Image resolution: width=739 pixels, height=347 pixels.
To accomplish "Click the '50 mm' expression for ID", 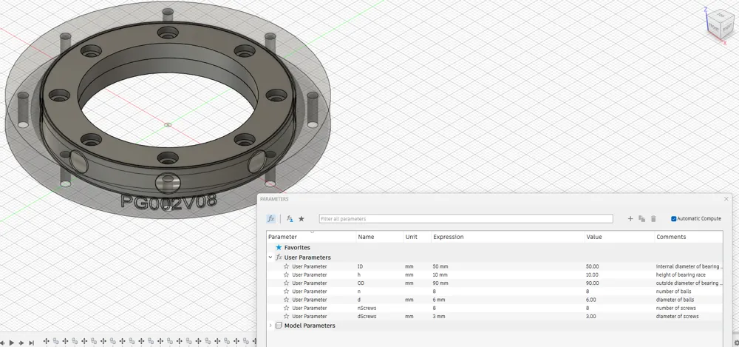I will point(440,266).
